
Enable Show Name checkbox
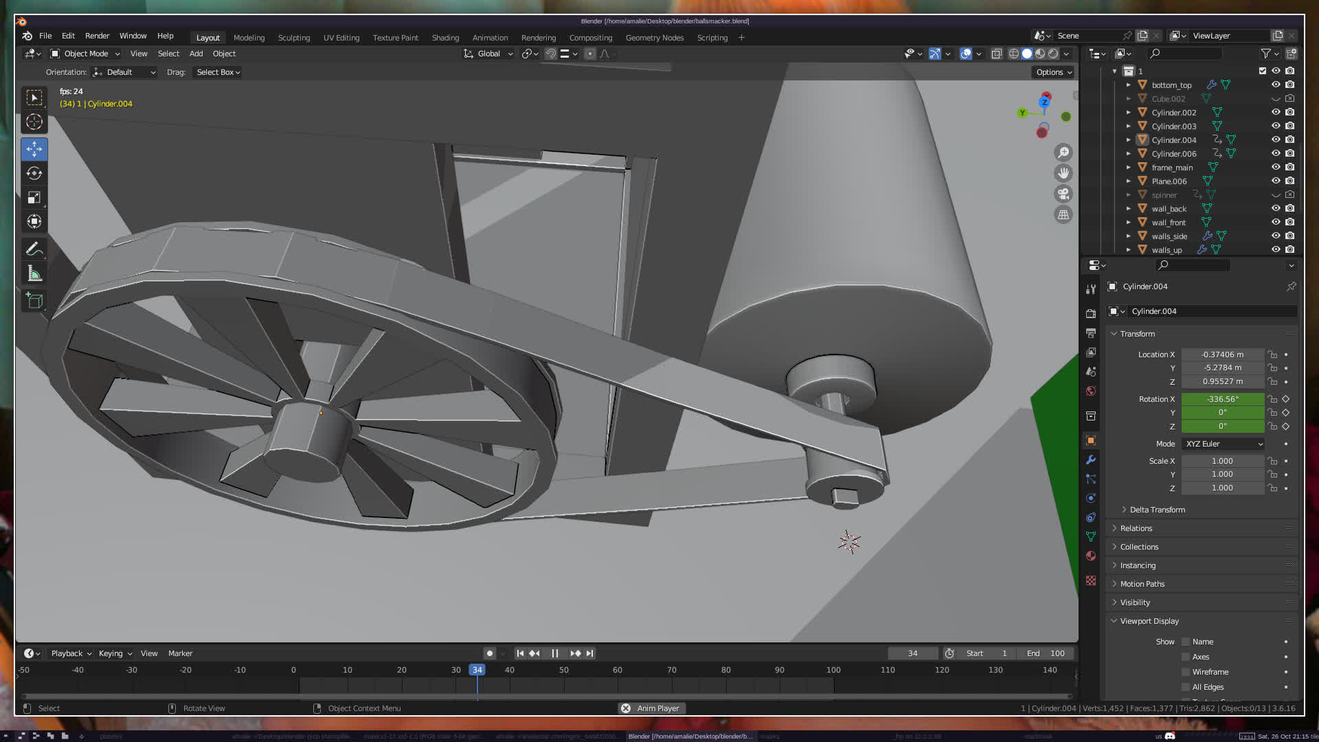(1186, 642)
